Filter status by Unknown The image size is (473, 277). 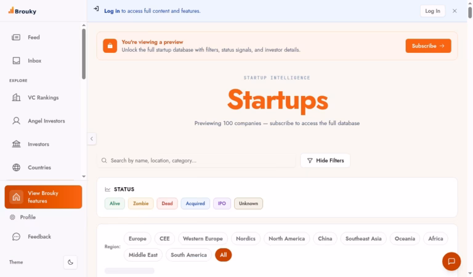(x=249, y=204)
